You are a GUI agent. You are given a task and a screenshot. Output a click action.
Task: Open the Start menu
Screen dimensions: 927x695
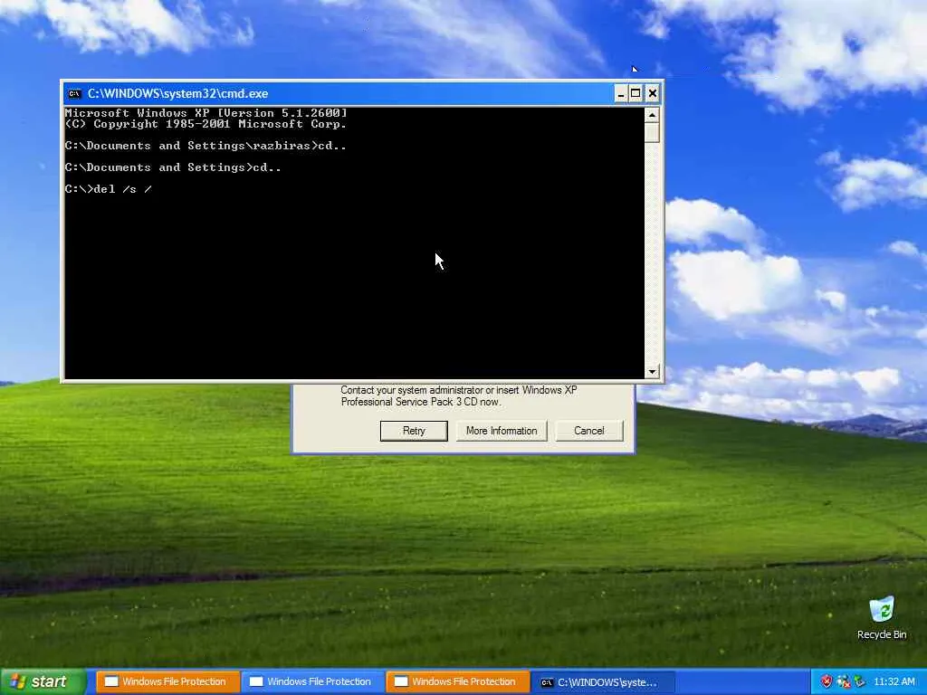[43, 681]
